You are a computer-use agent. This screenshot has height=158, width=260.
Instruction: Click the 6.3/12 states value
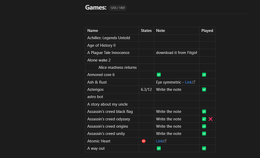click(146, 90)
